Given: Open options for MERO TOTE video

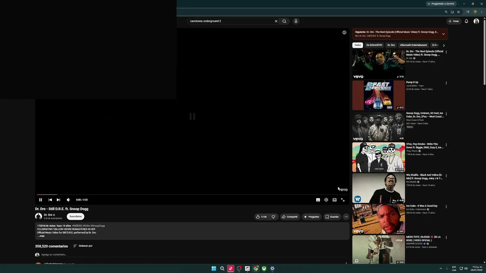Looking at the screenshot, I should [446, 238].
